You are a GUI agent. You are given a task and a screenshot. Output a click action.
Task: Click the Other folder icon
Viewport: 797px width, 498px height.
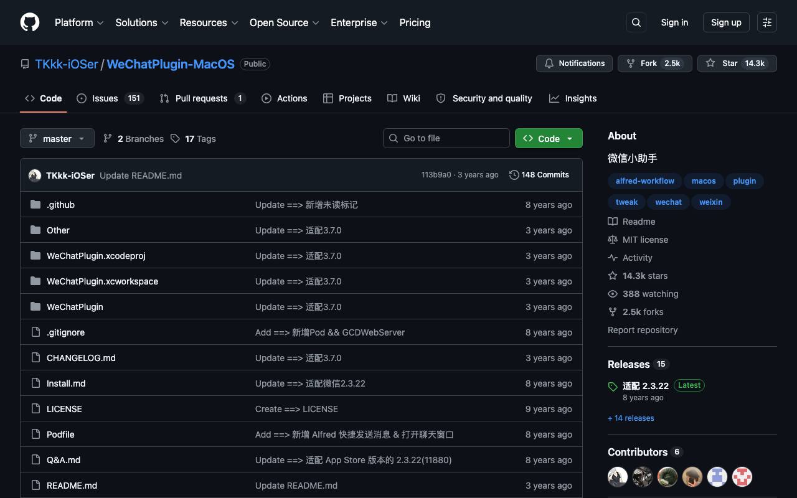pos(35,230)
